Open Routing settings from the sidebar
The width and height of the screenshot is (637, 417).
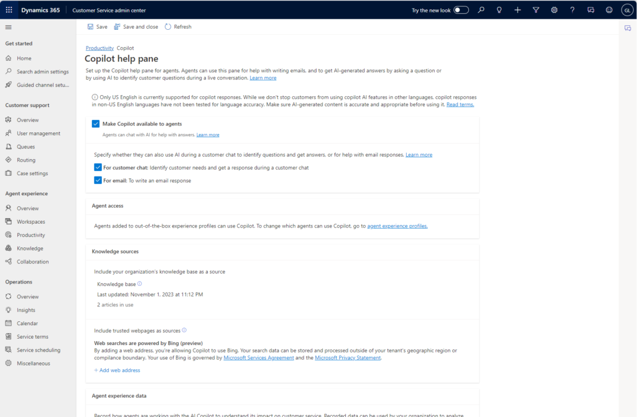pyautogui.click(x=27, y=160)
